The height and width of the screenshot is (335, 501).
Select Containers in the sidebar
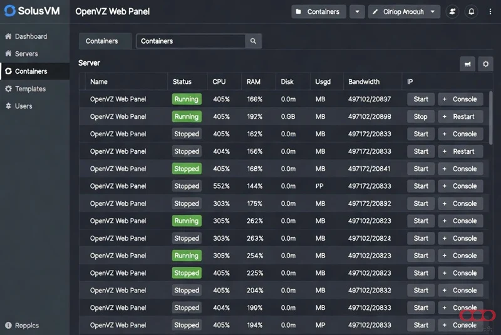[x=35, y=71]
